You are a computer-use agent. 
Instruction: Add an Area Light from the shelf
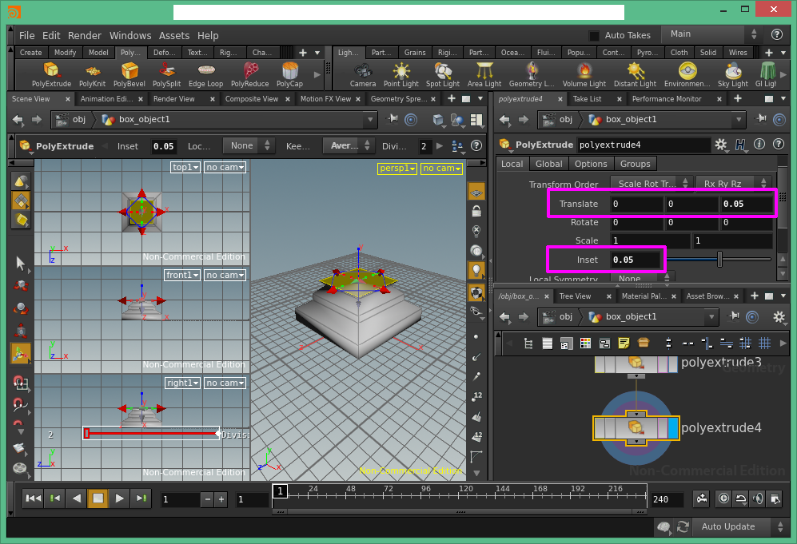click(x=484, y=74)
